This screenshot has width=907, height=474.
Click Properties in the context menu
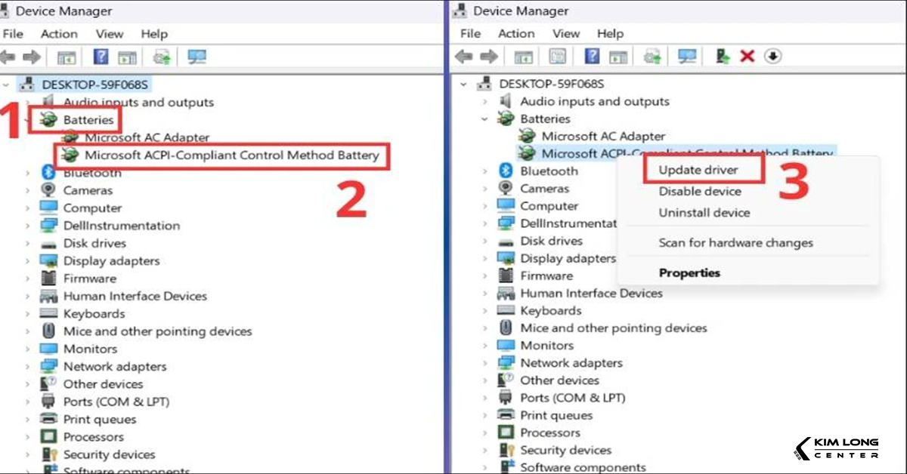689,273
